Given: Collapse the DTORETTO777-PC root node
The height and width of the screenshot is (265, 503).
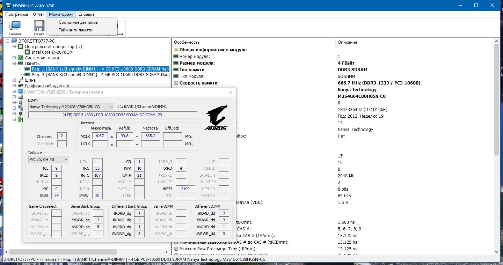Looking at the screenshot, I should click(x=8, y=41).
